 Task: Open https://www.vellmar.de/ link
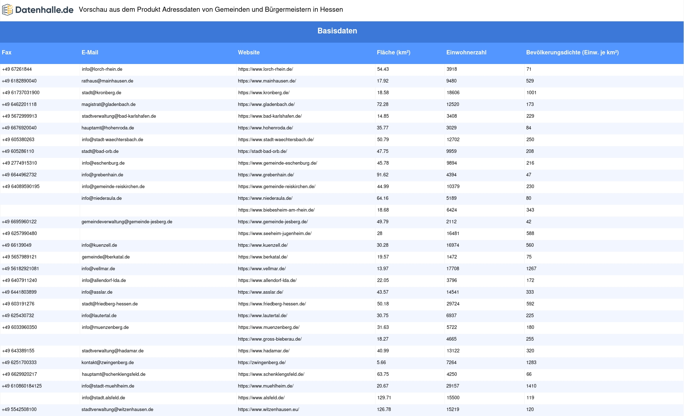coord(262,269)
